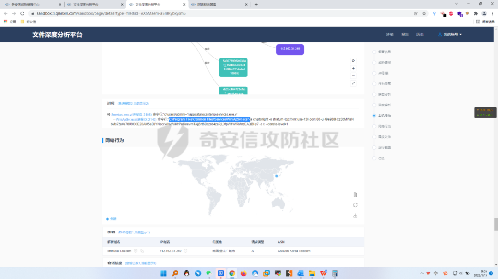Select the 静态分析 section radio marker
The width and height of the screenshot is (498, 279).
(x=374, y=94)
